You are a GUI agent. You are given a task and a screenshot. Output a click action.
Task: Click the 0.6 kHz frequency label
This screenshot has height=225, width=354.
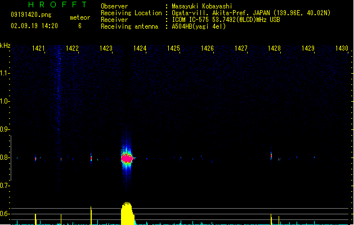click(5, 214)
